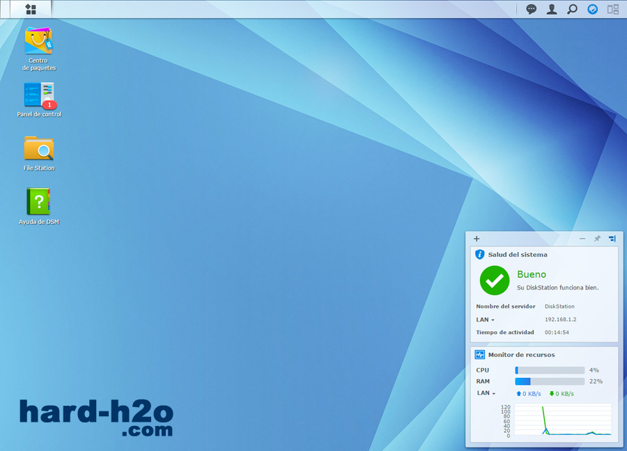Open Panel de control

[x=39, y=100]
